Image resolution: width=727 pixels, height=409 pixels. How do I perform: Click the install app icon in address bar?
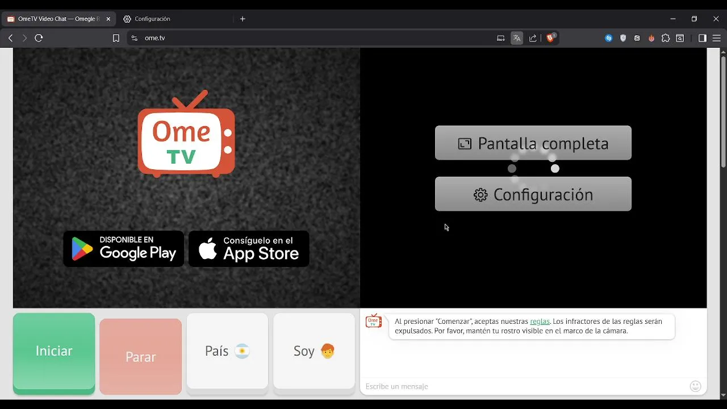pyautogui.click(x=500, y=38)
